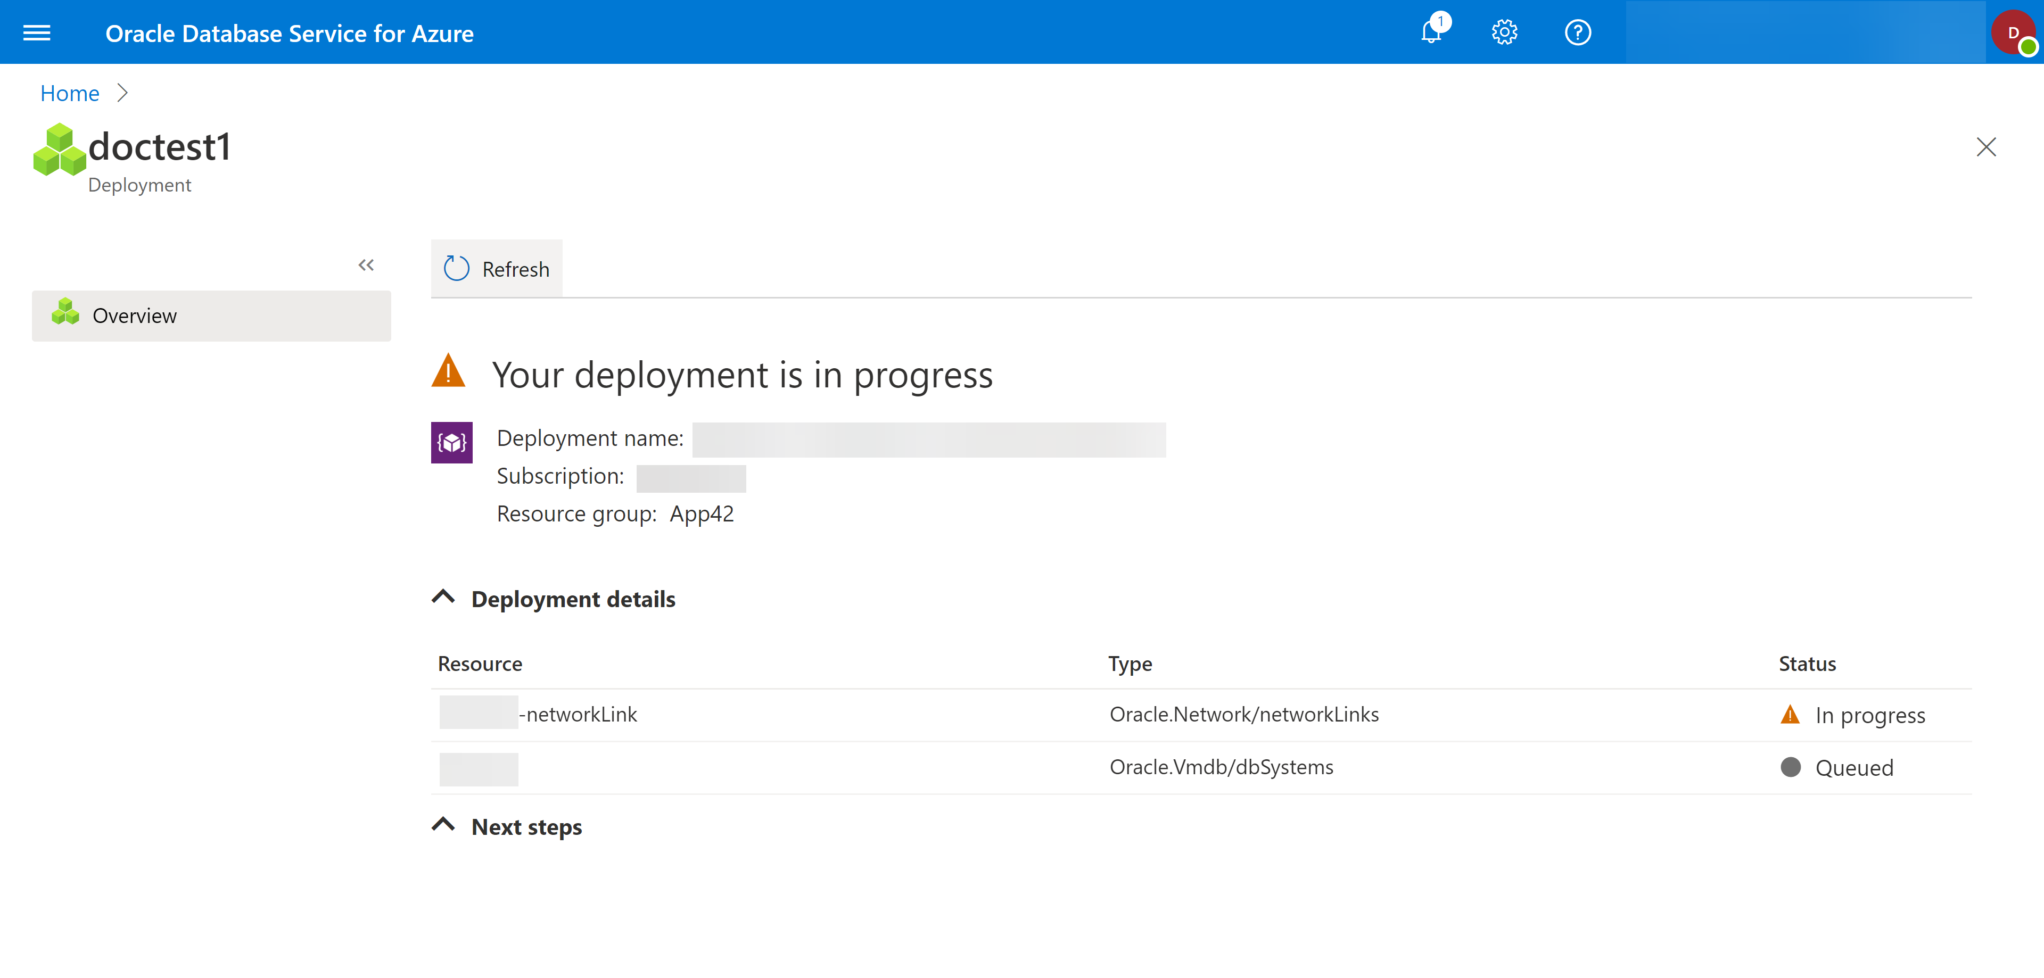Click the Resource column header

[x=480, y=664]
